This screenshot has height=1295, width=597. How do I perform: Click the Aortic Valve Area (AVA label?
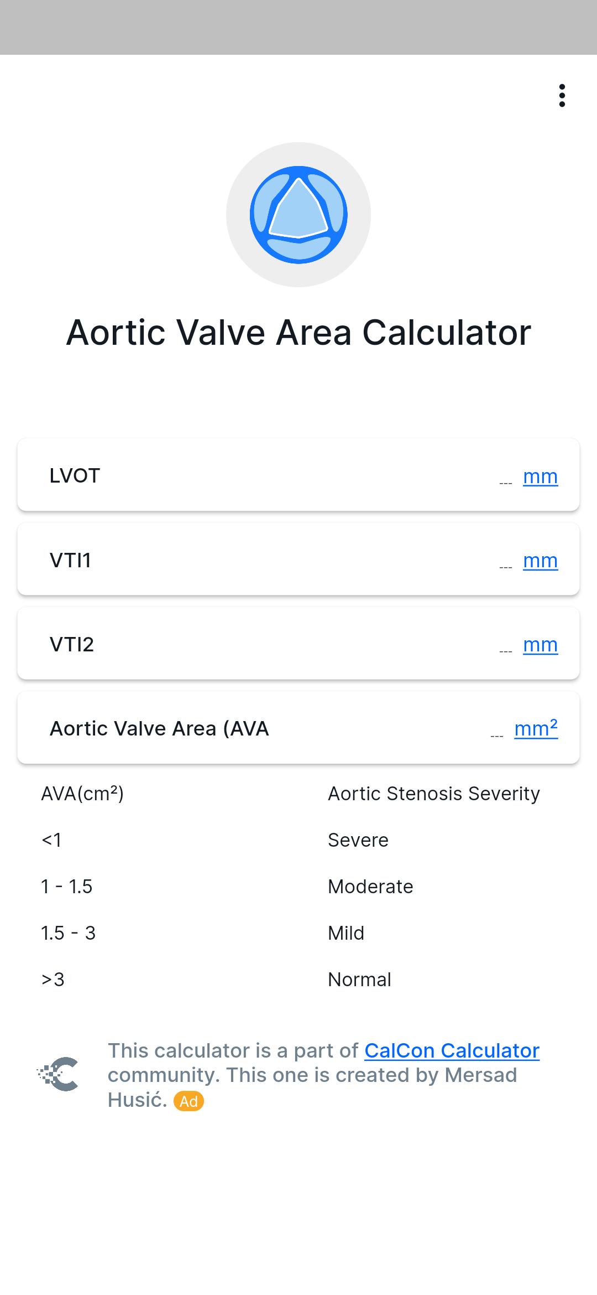click(x=159, y=728)
